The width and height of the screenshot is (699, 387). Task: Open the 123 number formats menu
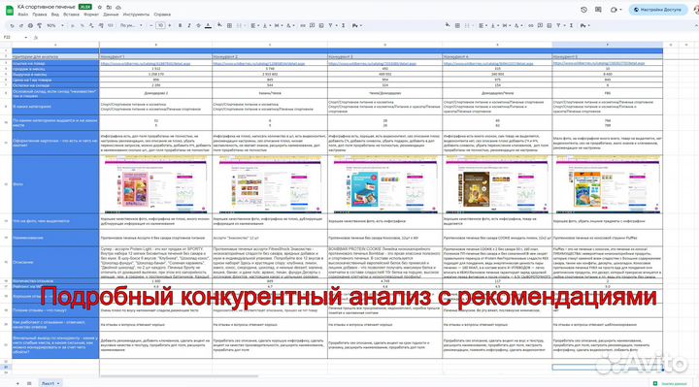coord(110,26)
